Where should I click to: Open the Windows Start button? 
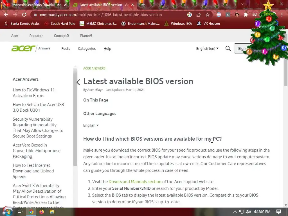point(7,212)
